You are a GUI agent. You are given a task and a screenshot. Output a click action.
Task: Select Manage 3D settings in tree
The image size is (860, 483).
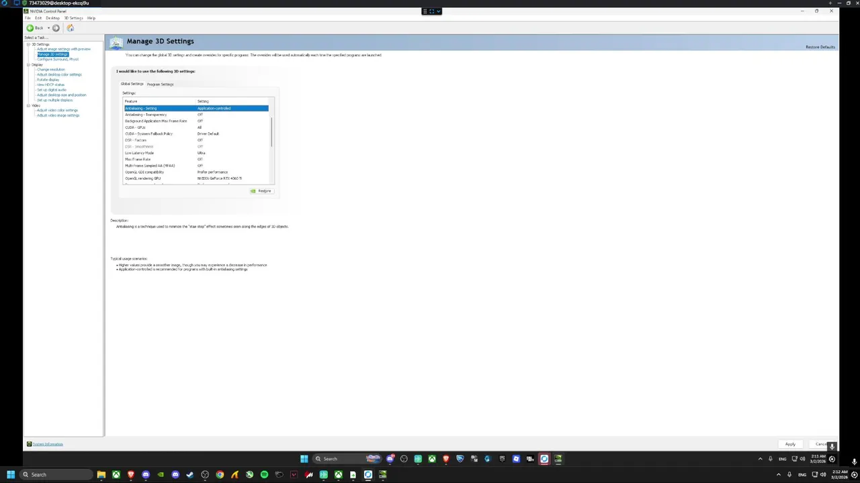click(52, 54)
